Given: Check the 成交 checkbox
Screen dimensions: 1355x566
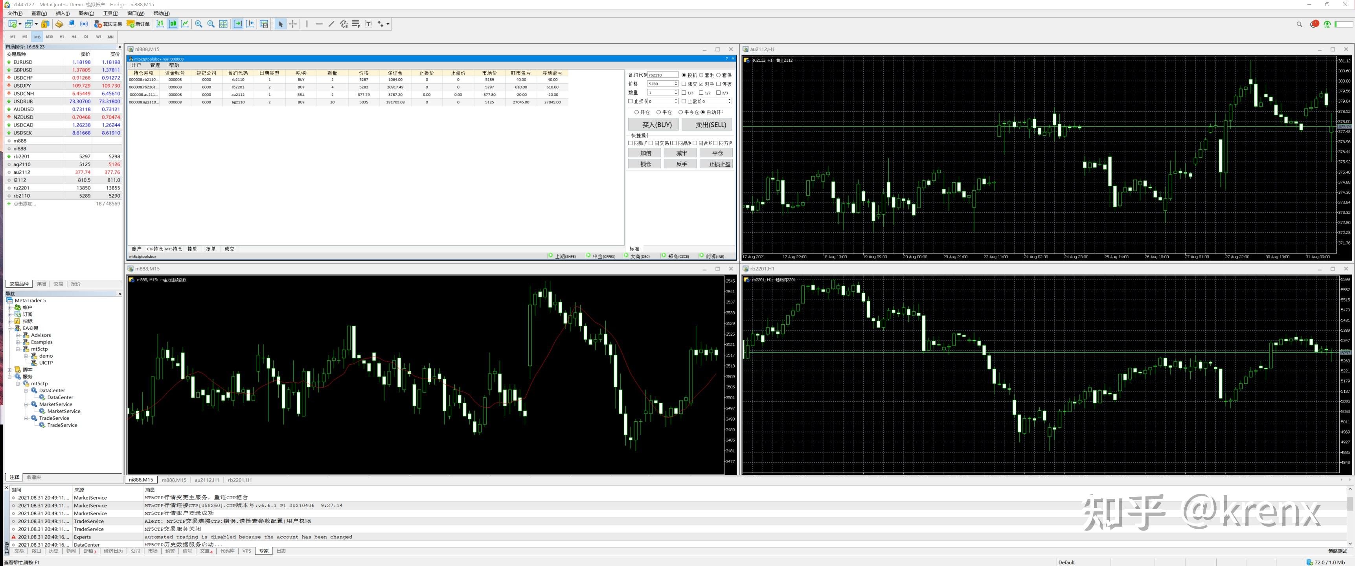Looking at the screenshot, I should tap(684, 84).
